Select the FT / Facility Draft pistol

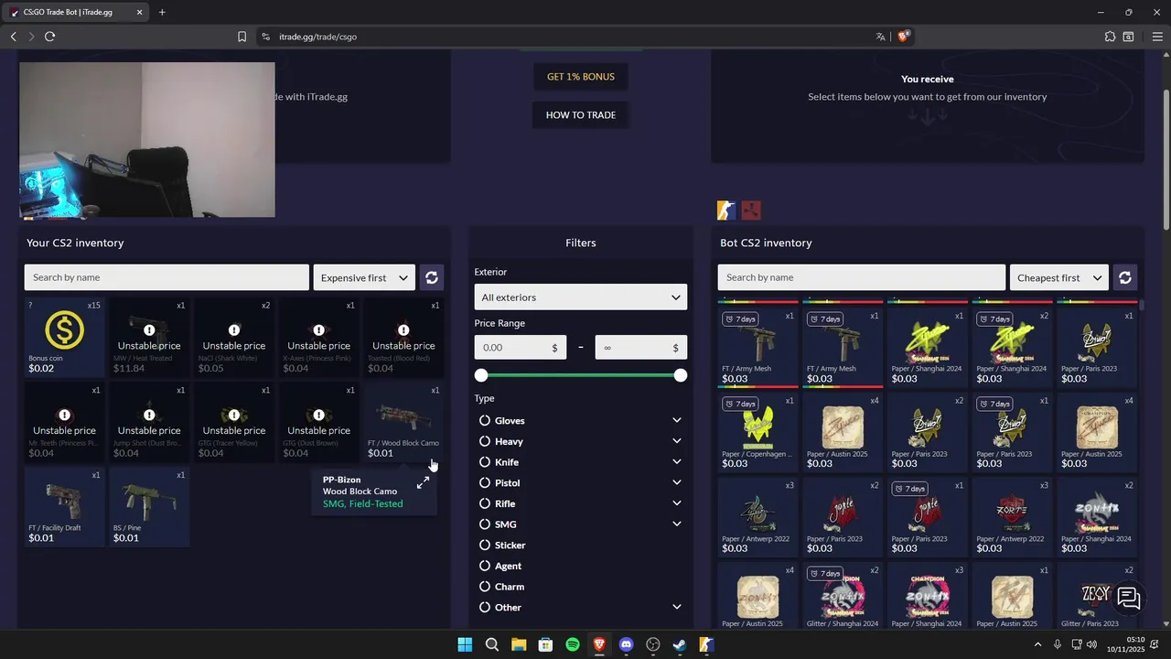click(65, 507)
